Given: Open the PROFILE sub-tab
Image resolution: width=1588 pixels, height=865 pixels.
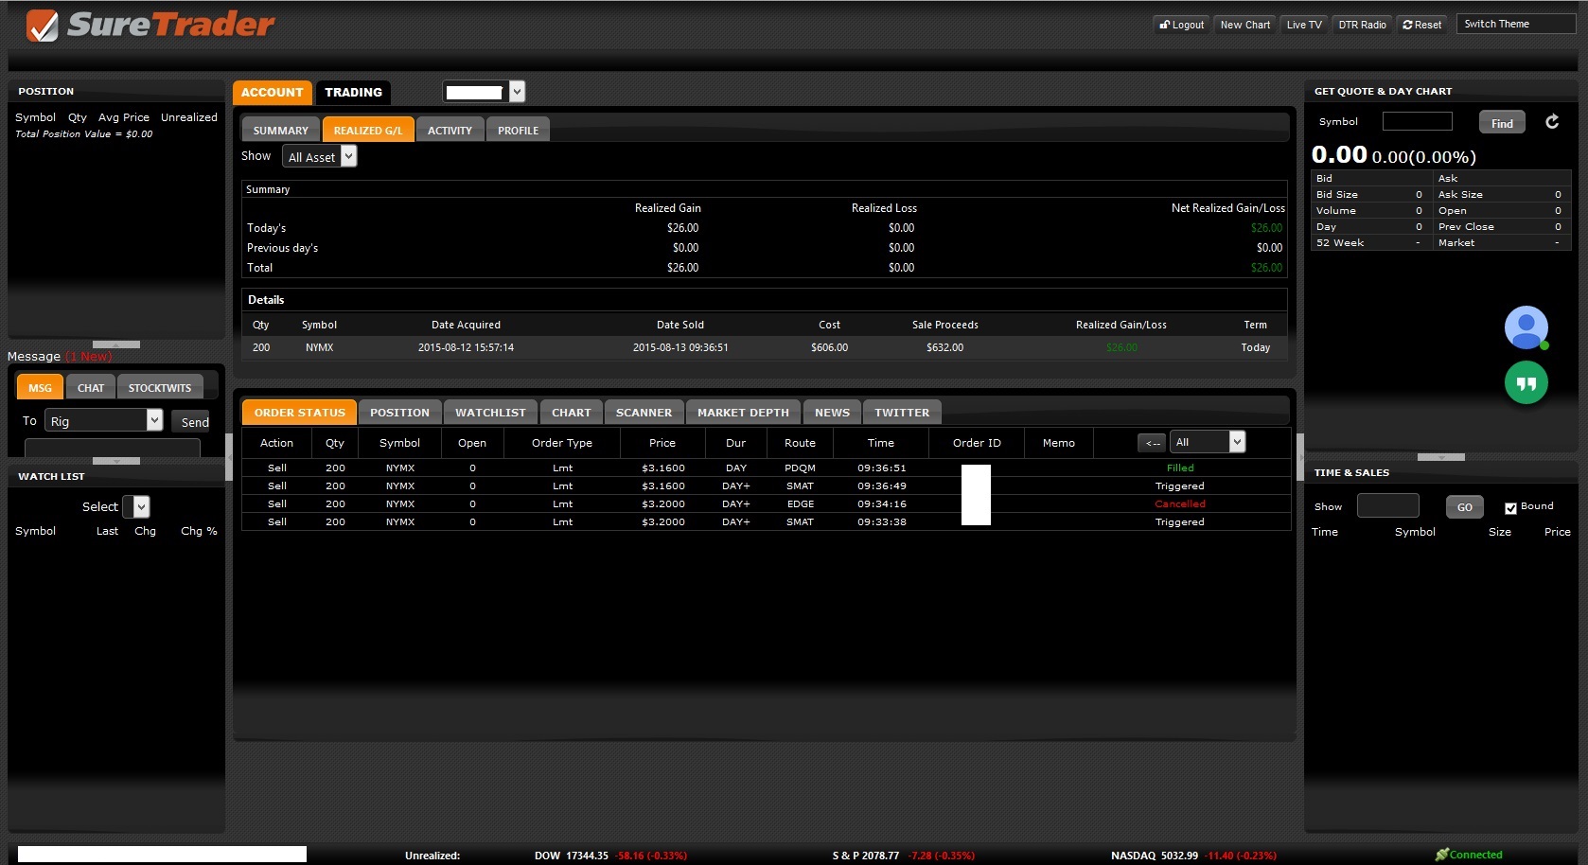Looking at the screenshot, I should tap(519, 130).
